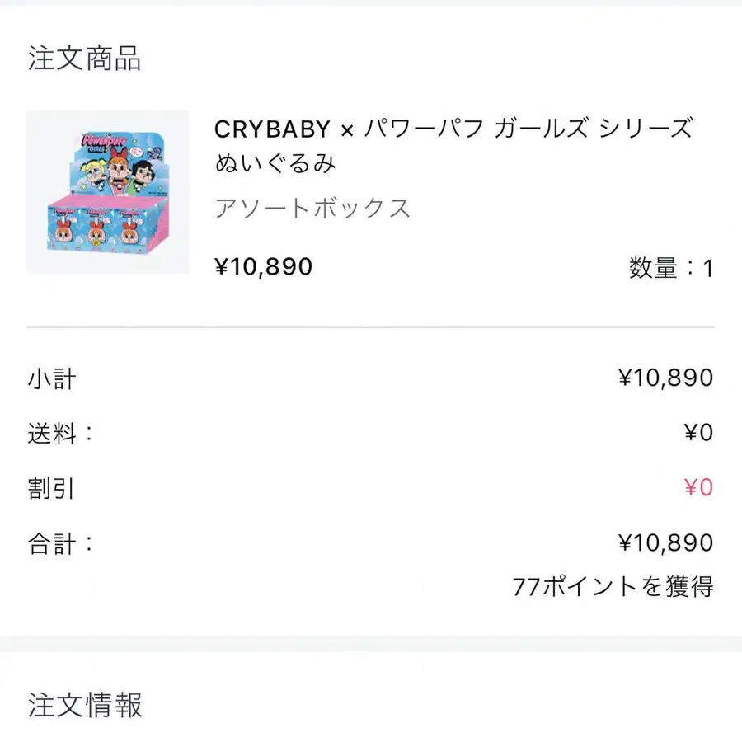The height and width of the screenshot is (742, 742).
Task: Open the 77ポイントを獲得 points earned text
Action: click(613, 587)
